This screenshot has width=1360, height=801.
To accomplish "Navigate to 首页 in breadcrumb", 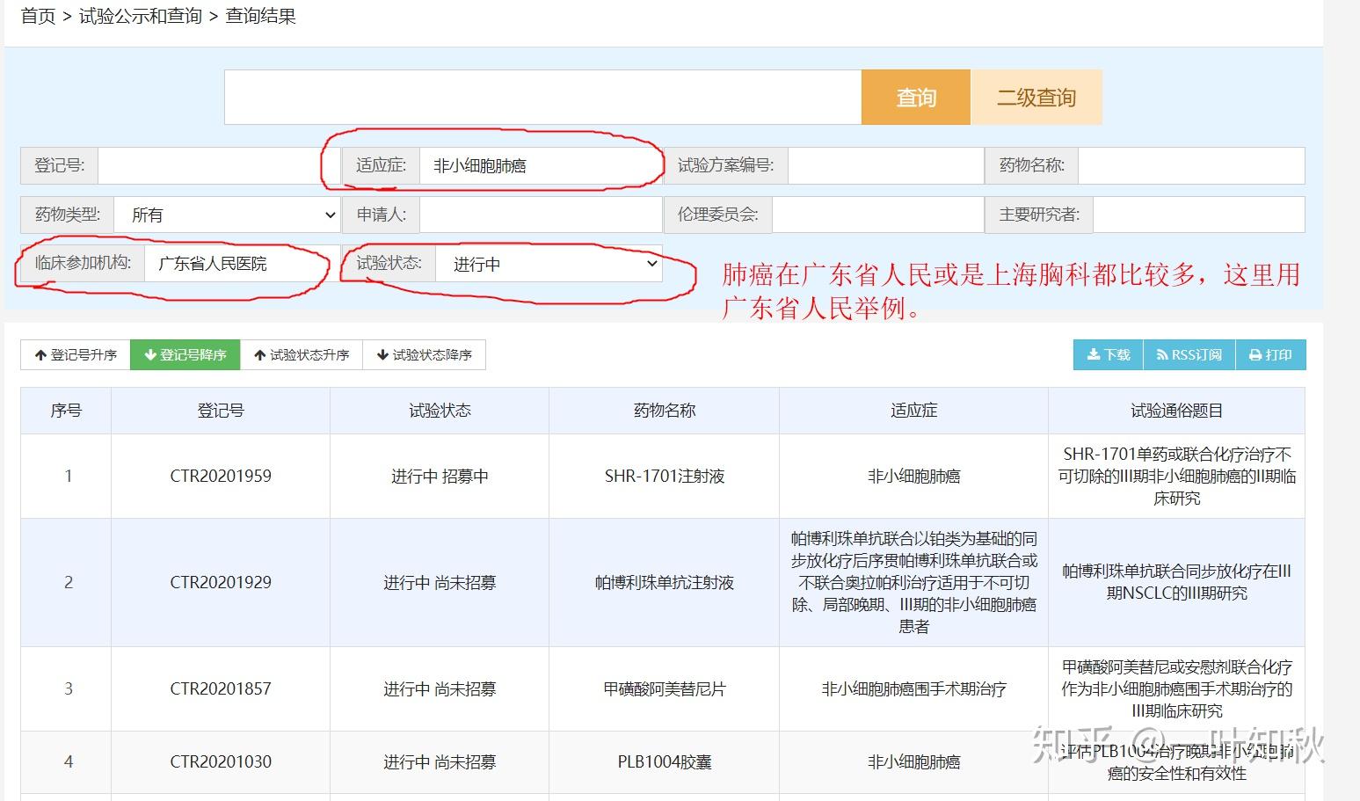I will pos(37,16).
